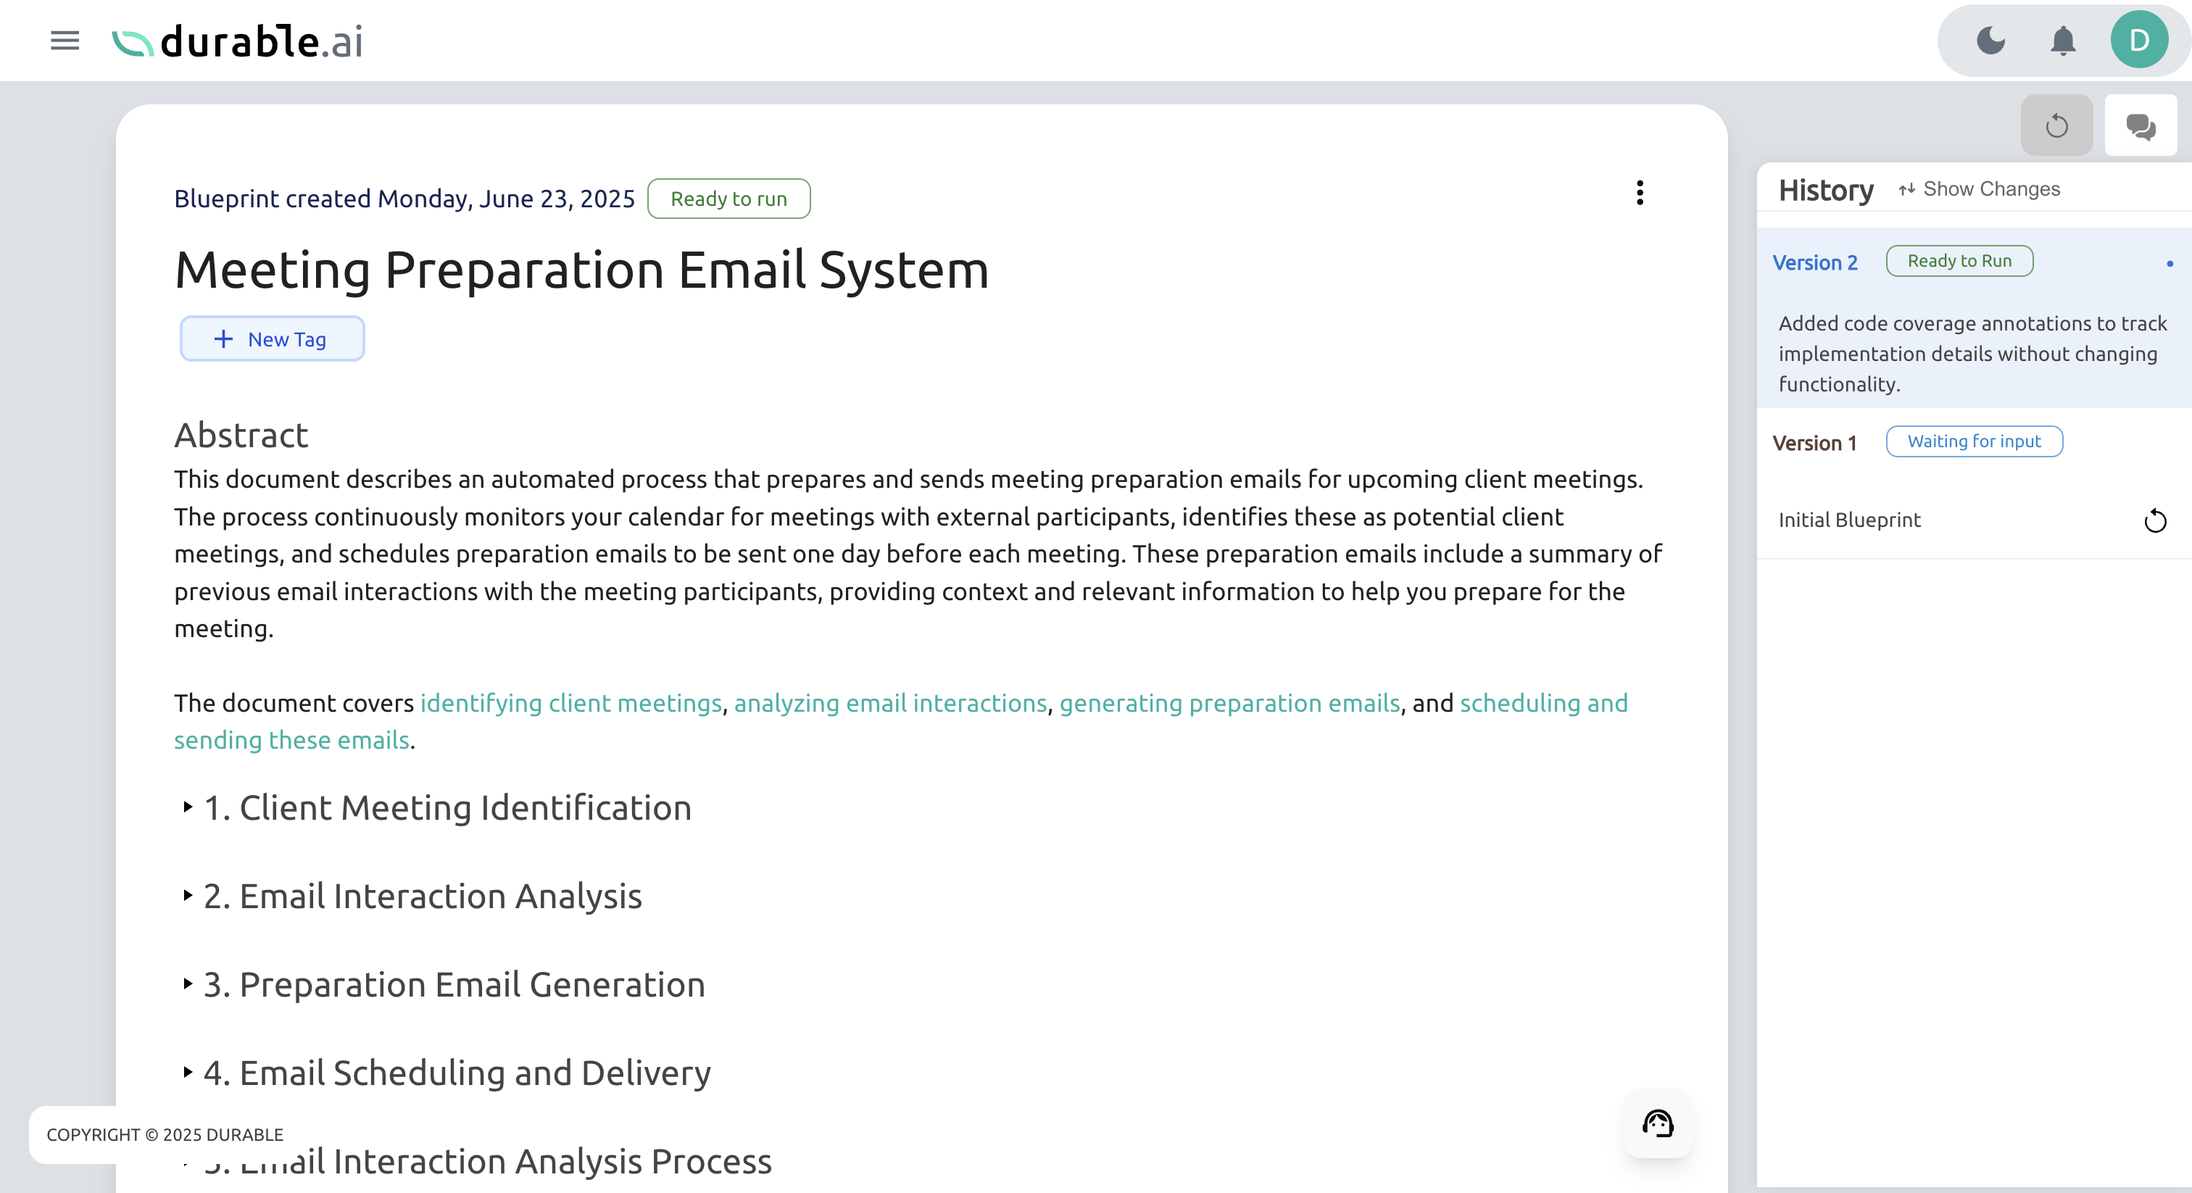Open the user profile avatar D
Screen dimensions: 2192x1193
(2139, 38)
